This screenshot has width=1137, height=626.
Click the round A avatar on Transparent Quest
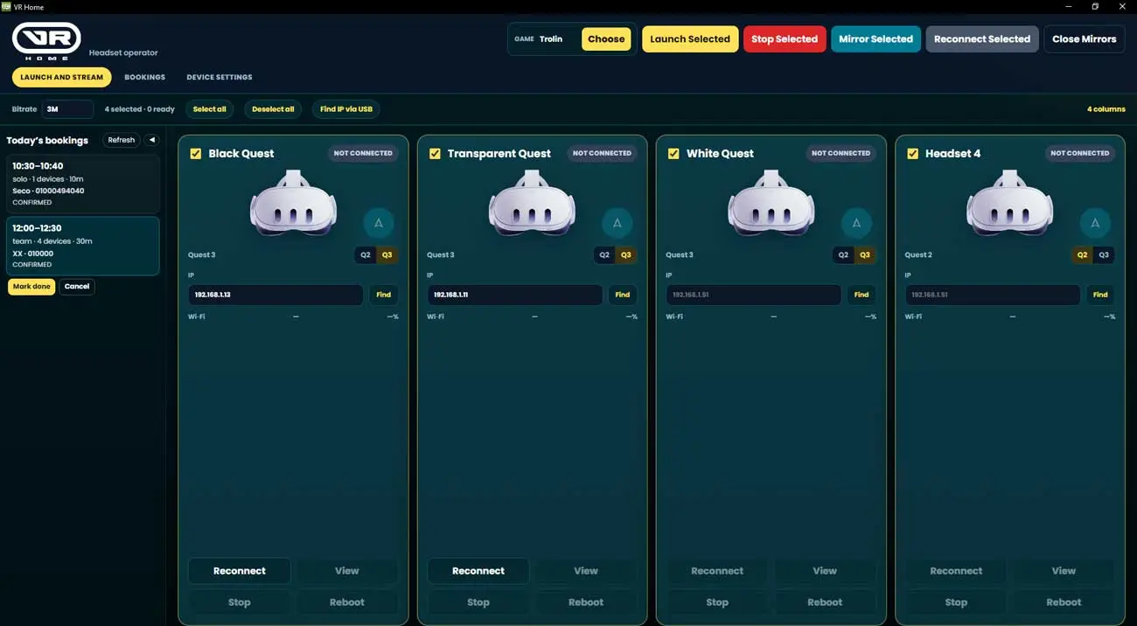coord(617,223)
